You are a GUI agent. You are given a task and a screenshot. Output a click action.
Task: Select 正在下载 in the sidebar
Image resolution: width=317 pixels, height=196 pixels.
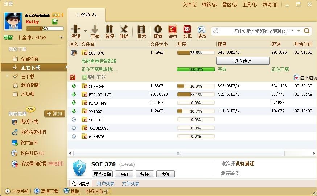click(x=34, y=68)
